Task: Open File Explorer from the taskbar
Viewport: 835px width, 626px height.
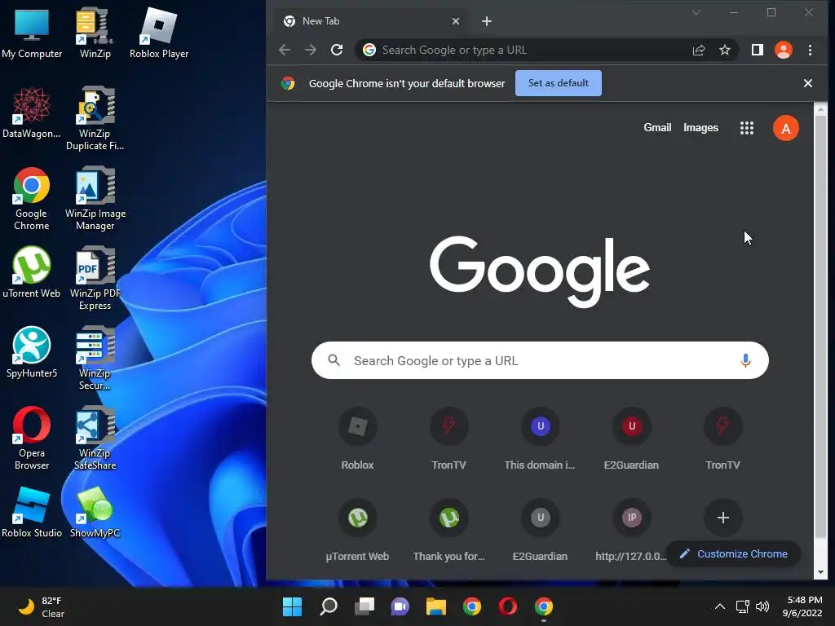Action: click(435, 606)
